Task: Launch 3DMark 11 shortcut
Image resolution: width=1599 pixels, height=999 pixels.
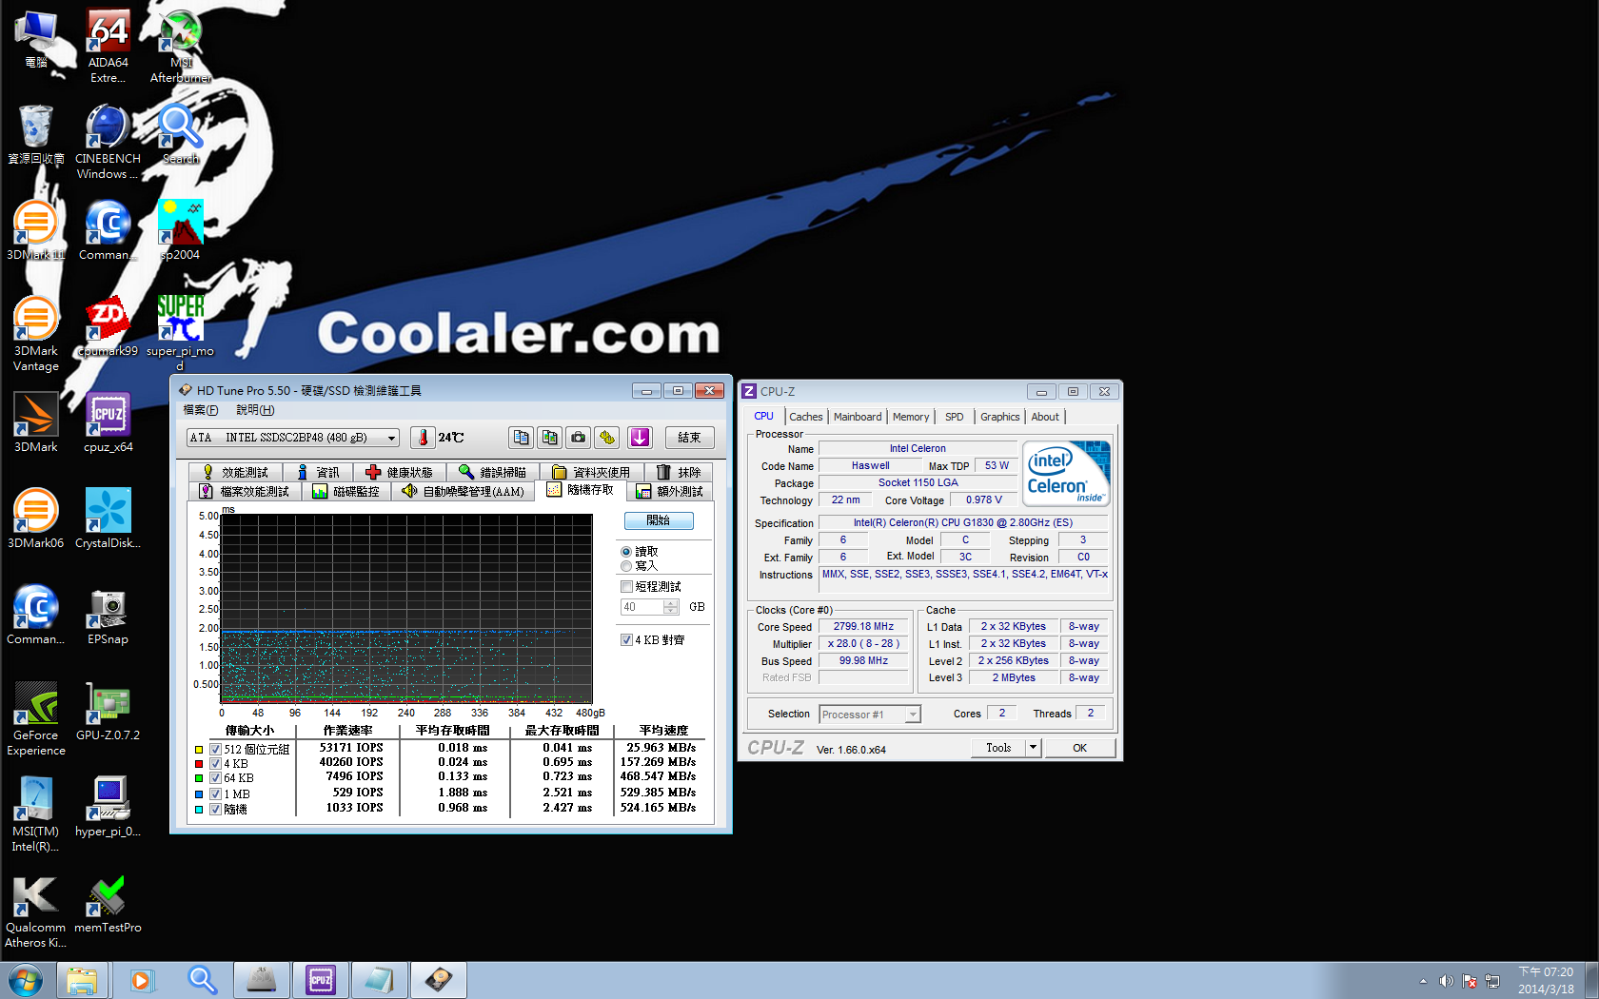Action: [35, 230]
